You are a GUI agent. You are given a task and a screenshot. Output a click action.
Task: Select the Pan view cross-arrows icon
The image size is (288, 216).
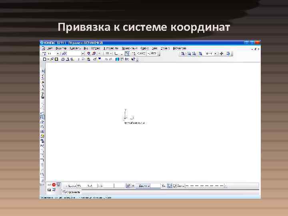222,54
